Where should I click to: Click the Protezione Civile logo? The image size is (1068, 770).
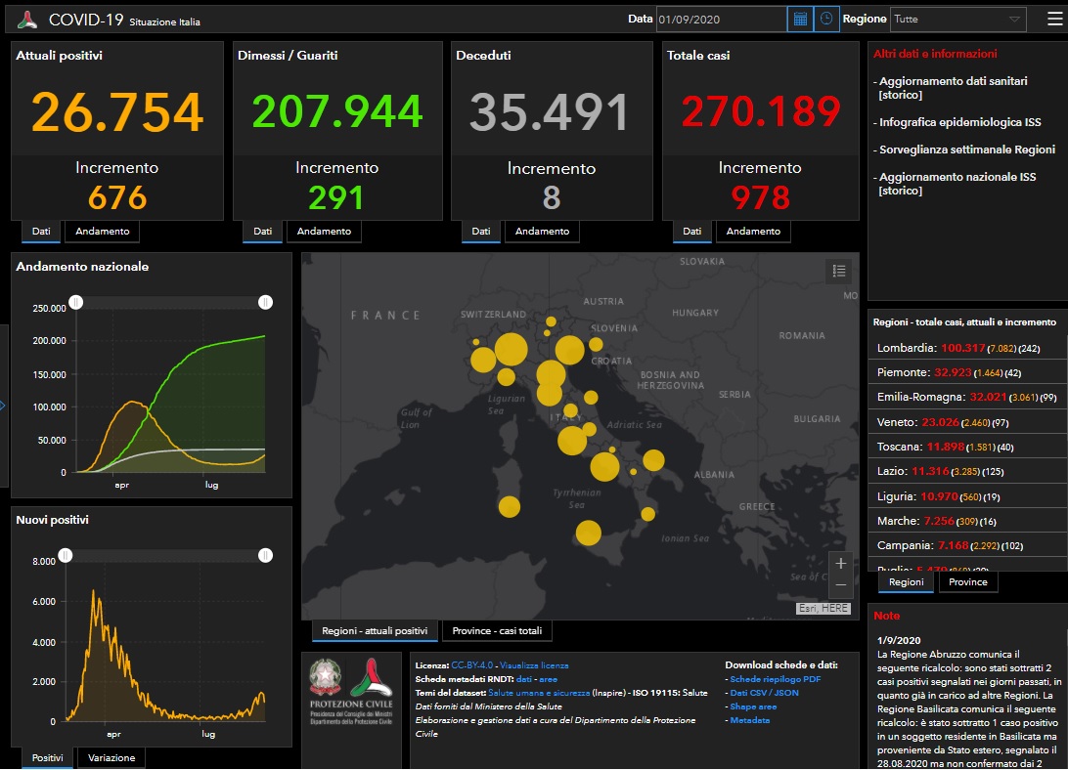(x=350, y=690)
